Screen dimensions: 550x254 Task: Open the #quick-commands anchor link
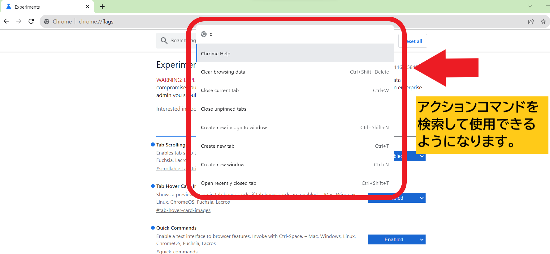177,252
